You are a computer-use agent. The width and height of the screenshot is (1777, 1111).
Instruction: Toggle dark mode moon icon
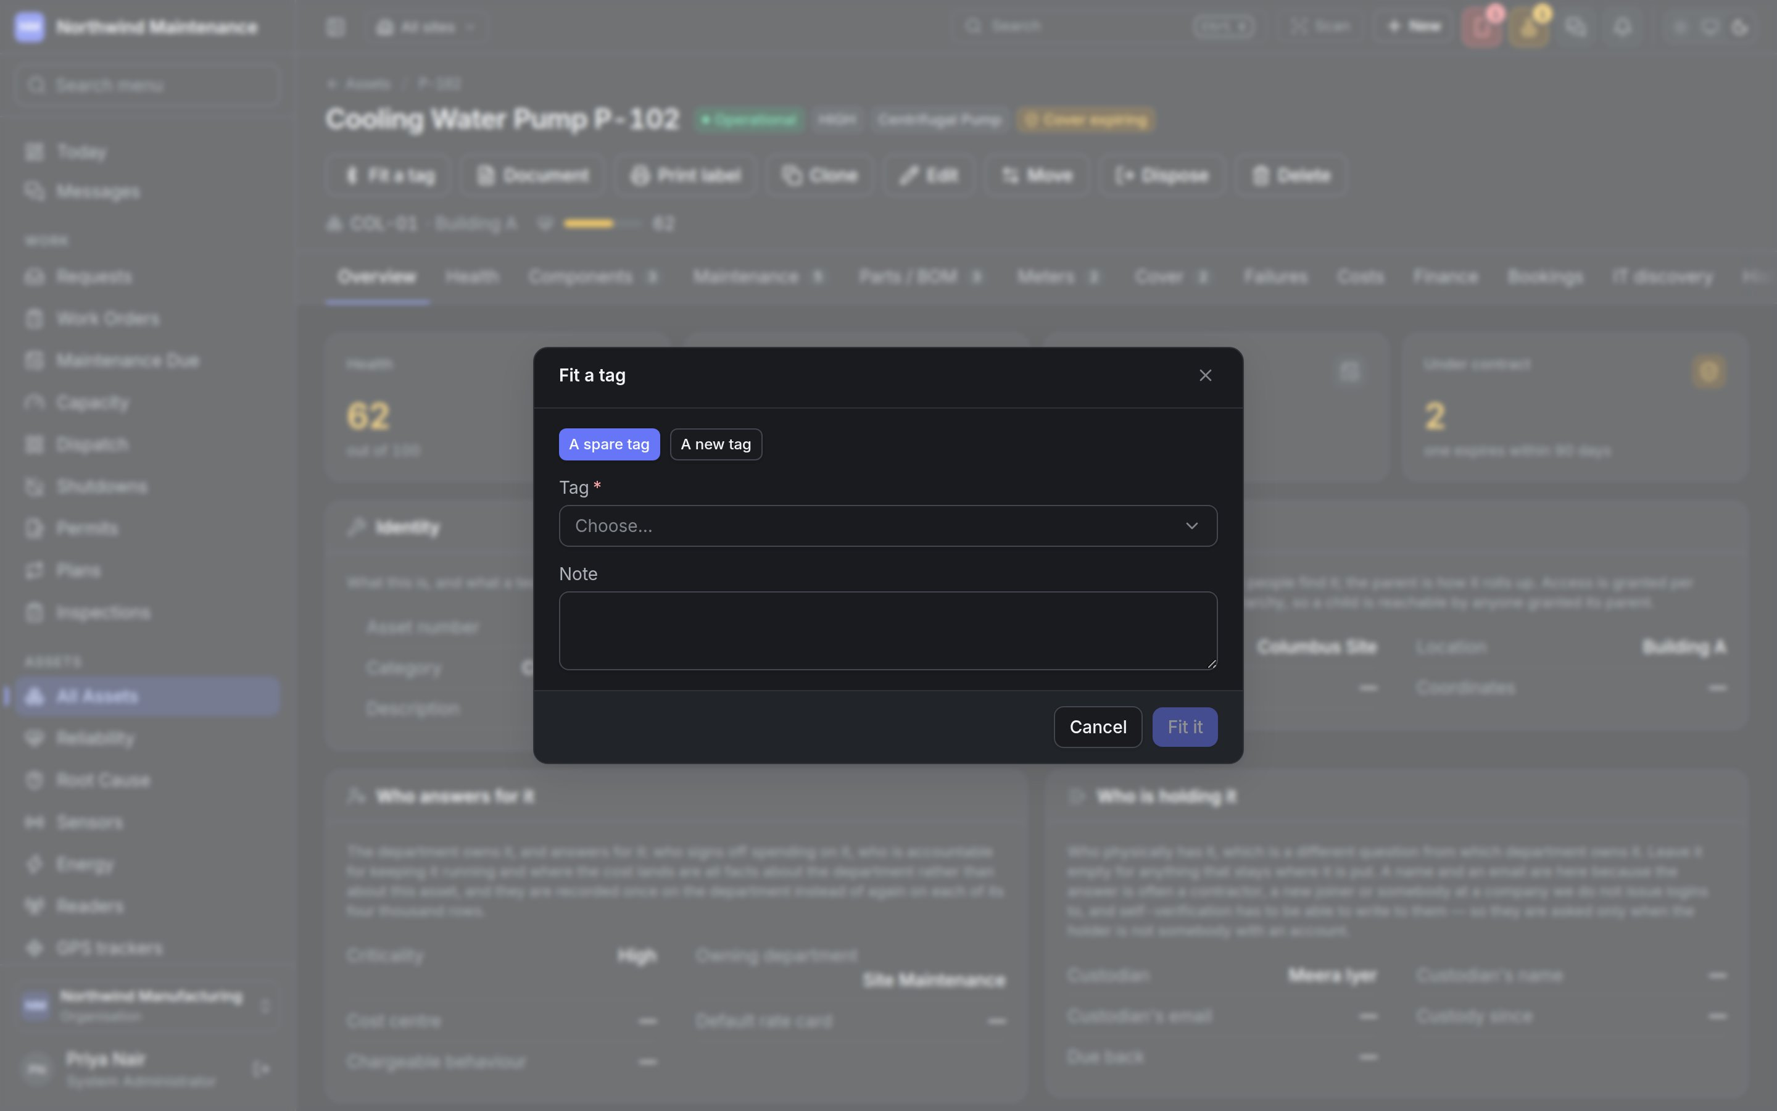pyautogui.click(x=1739, y=27)
